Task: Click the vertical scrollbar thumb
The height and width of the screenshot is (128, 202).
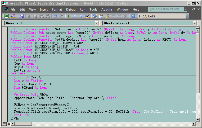Action: point(197,63)
